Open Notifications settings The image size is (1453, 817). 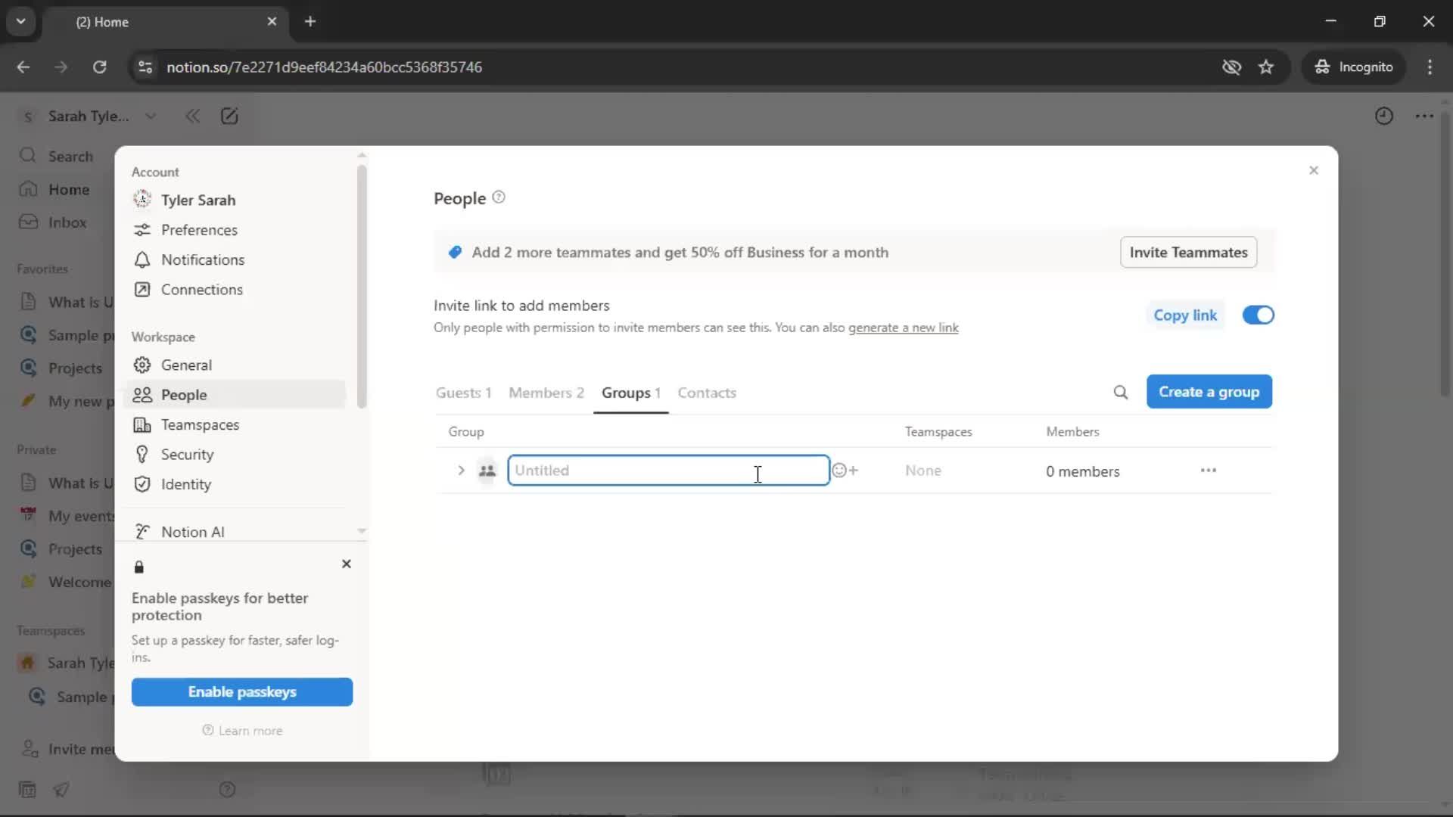pyautogui.click(x=237, y=259)
